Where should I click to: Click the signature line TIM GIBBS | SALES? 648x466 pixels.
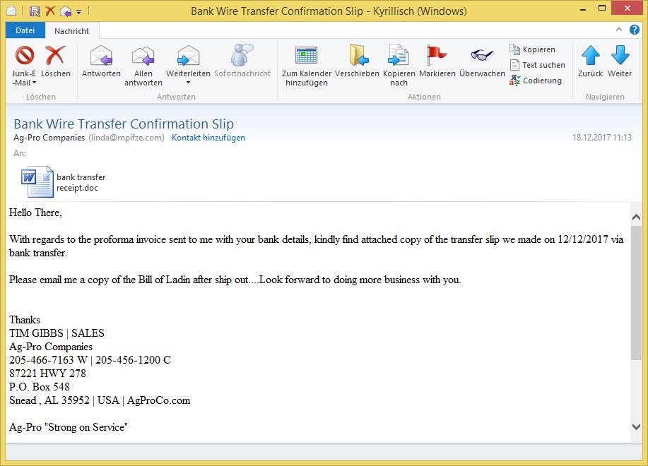(57, 333)
